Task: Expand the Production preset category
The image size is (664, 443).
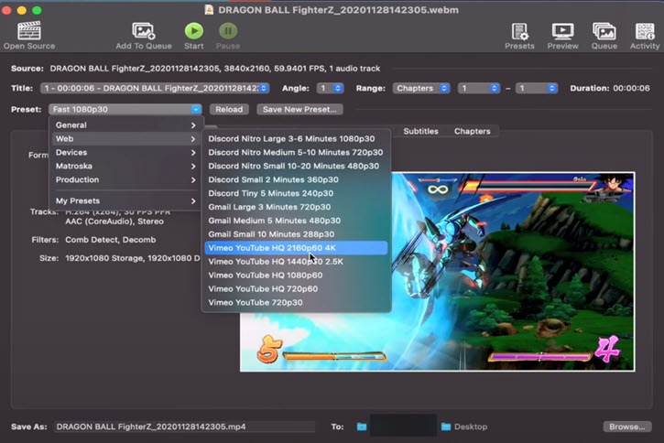Action: point(125,179)
